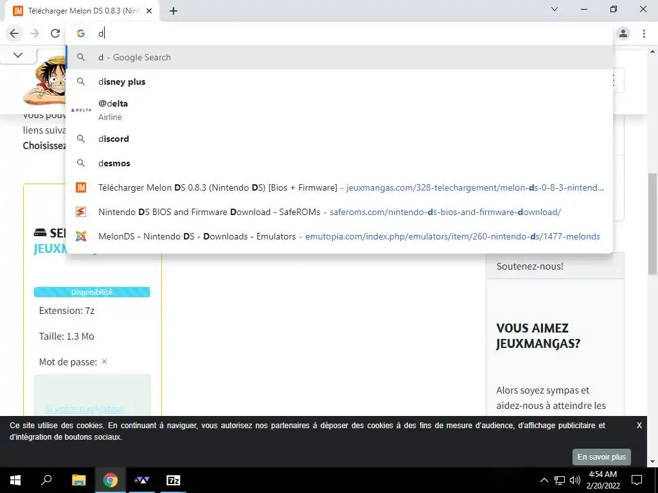Select the Télécharger Melon DS 0.8.3 browser tab
This screenshot has height=493, width=658.
pos(82,11)
